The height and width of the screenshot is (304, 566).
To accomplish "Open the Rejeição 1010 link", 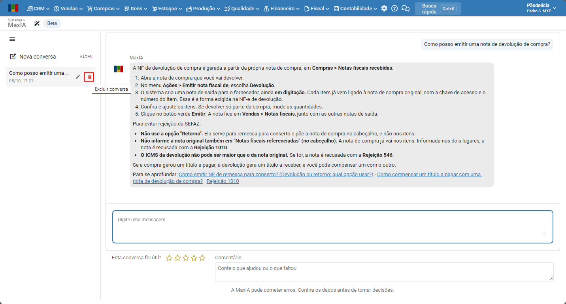I will [x=223, y=181].
